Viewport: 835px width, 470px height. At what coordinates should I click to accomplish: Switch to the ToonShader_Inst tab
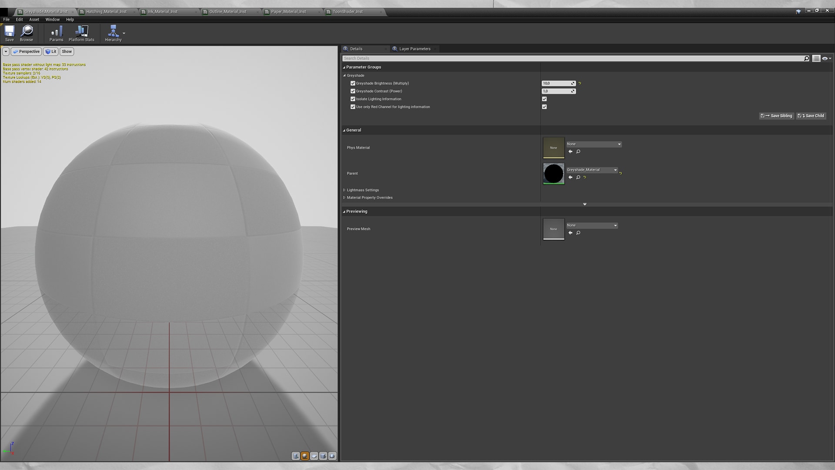pyautogui.click(x=348, y=12)
